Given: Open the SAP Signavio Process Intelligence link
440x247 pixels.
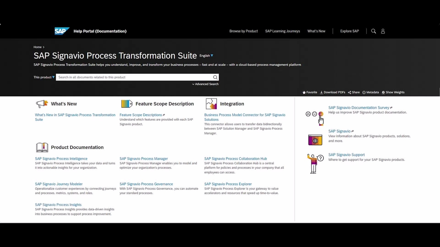Looking at the screenshot, I should click(61, 158).
